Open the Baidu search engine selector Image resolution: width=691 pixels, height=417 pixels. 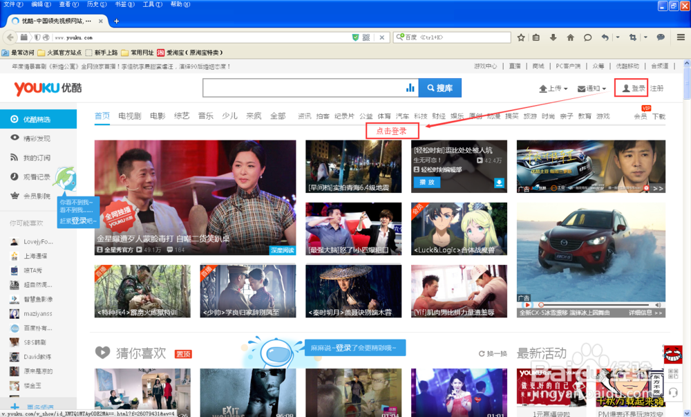(400, 37)
